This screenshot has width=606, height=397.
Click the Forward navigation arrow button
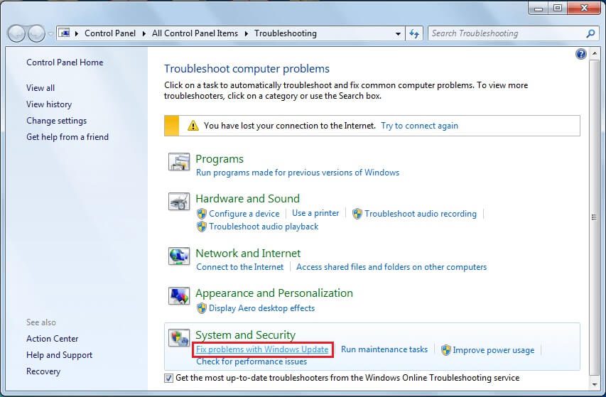click(37, 33)
